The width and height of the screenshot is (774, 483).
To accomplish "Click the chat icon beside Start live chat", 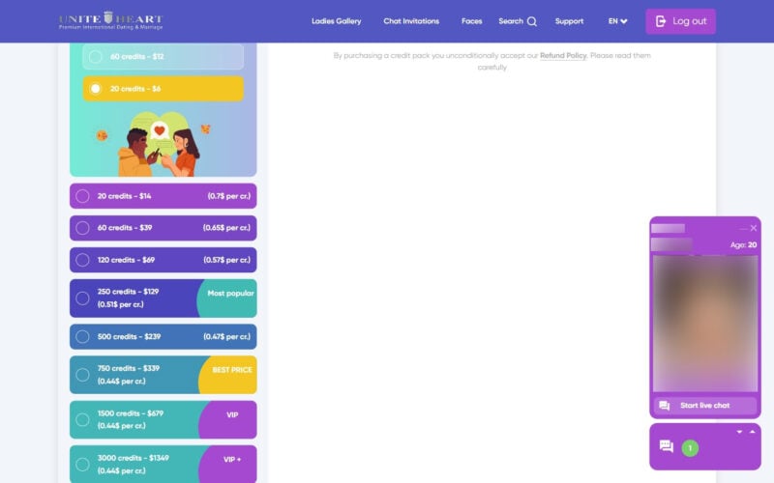I will tap(665, 406).
